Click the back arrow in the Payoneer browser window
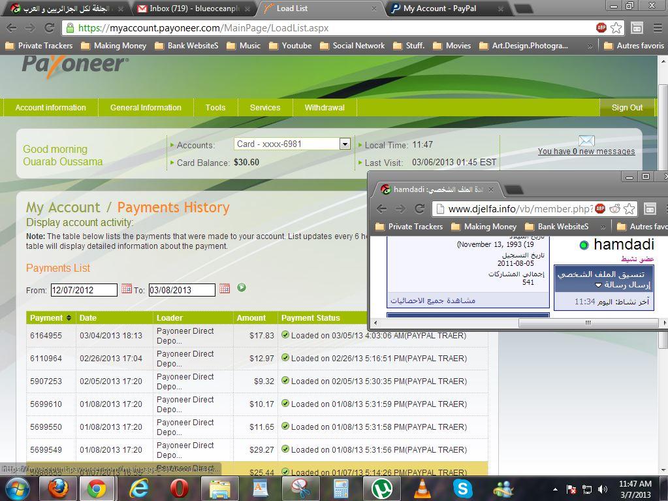The image size is (668, 501). [12, 28]
